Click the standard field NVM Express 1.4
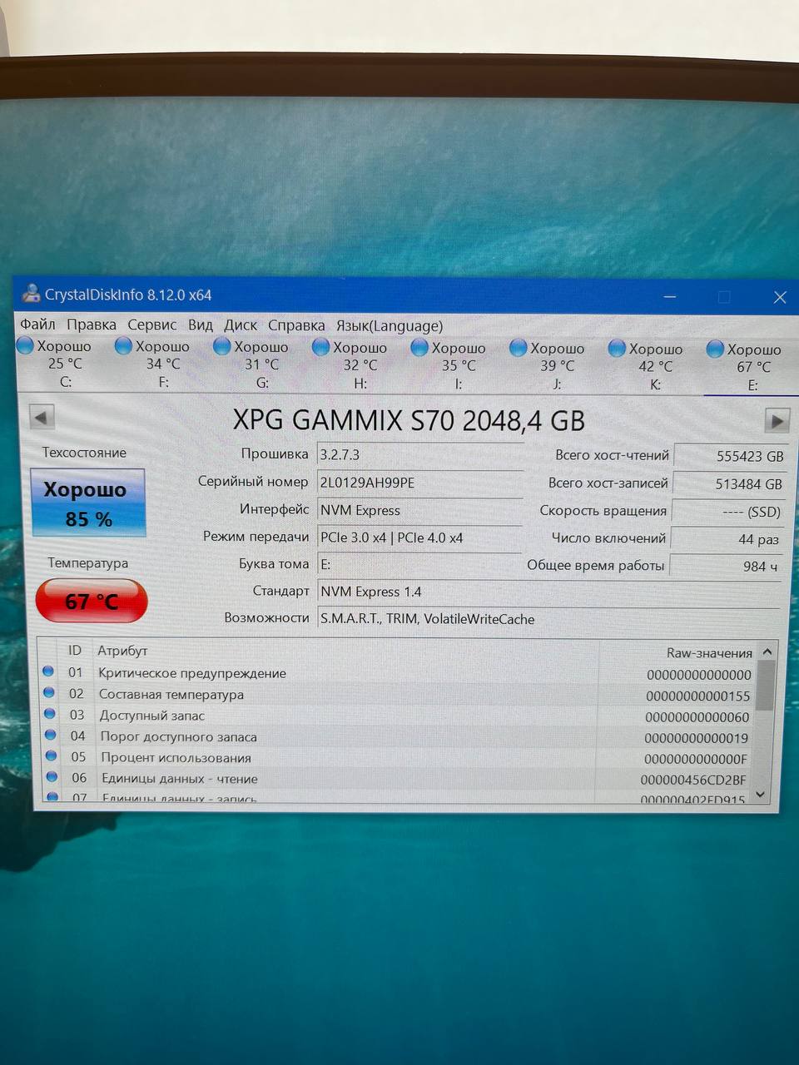 (x=549, y=592)
